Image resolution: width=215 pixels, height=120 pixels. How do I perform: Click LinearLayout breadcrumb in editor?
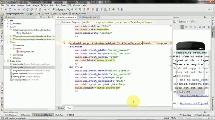tap(72, 22)
